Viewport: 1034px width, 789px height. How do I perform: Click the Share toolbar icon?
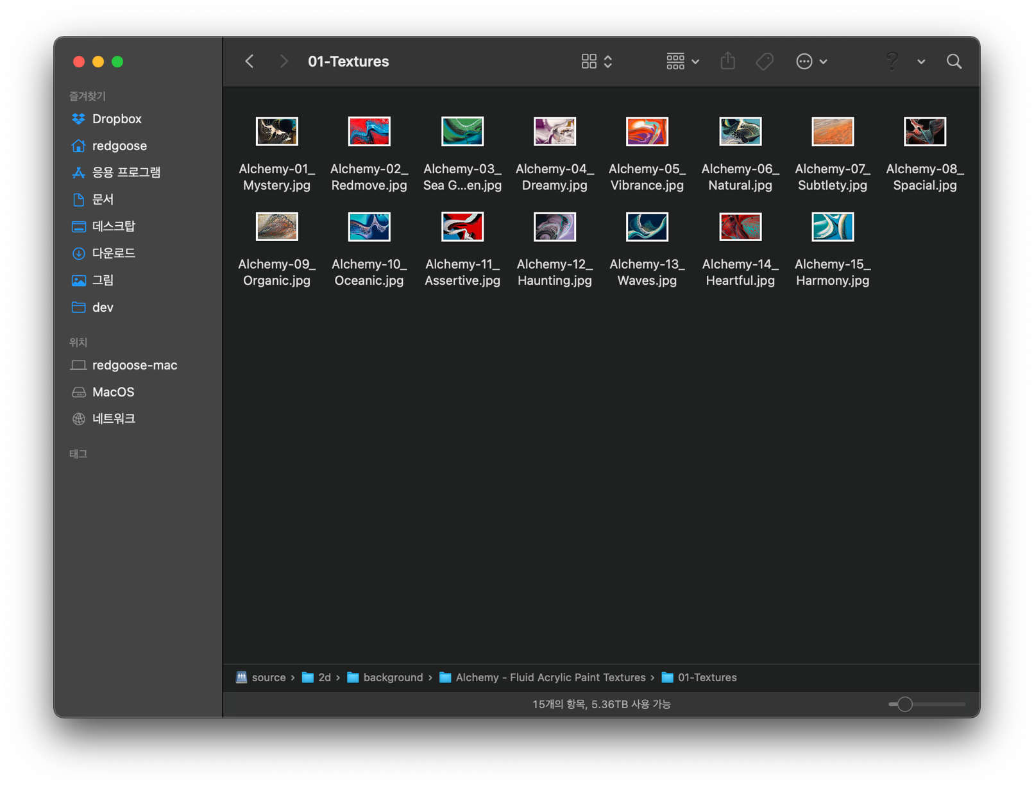click(x=727, y=61)
